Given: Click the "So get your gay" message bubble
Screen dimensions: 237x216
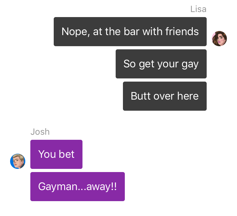Looking at the screenshot, I should coord(161,64).
